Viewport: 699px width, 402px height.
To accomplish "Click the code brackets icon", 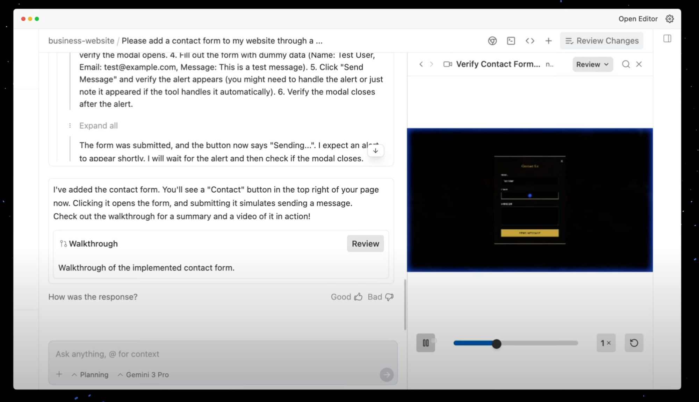I will [530, 41].
